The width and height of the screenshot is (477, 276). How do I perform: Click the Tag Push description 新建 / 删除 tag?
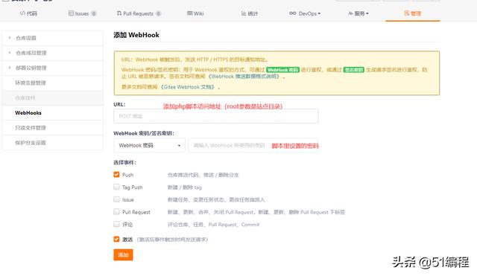[185, 187]
